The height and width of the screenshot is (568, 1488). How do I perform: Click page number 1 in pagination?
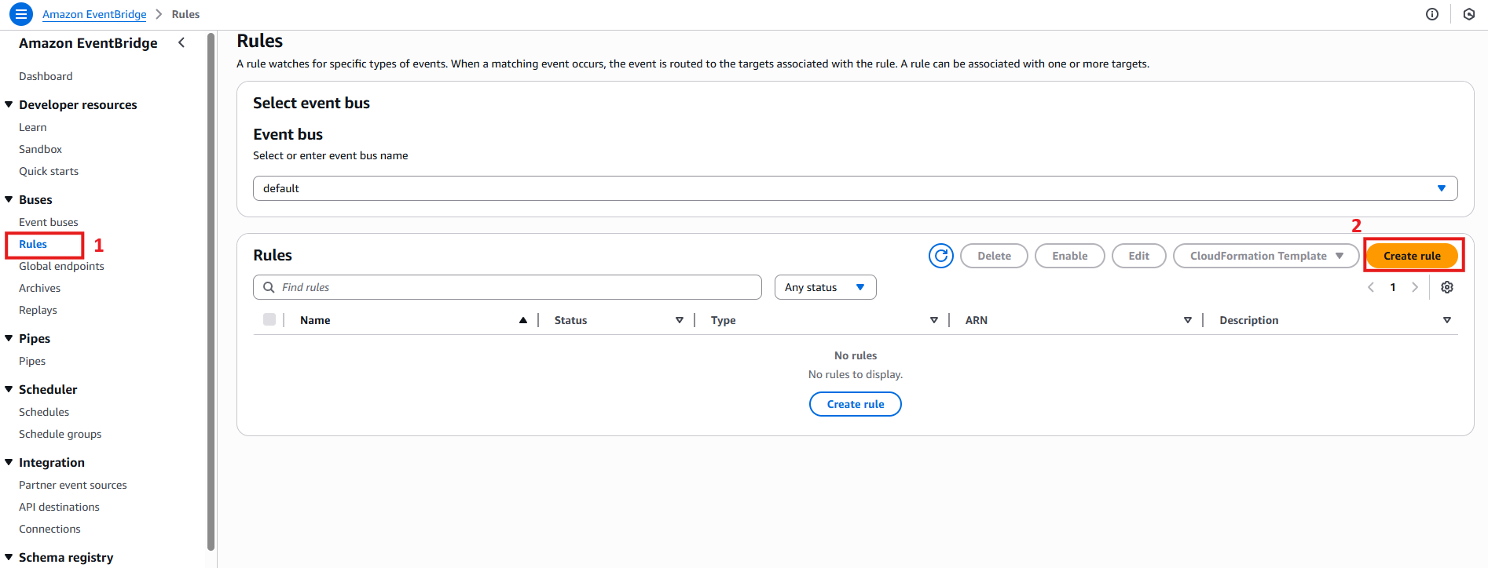[1393, 287]
